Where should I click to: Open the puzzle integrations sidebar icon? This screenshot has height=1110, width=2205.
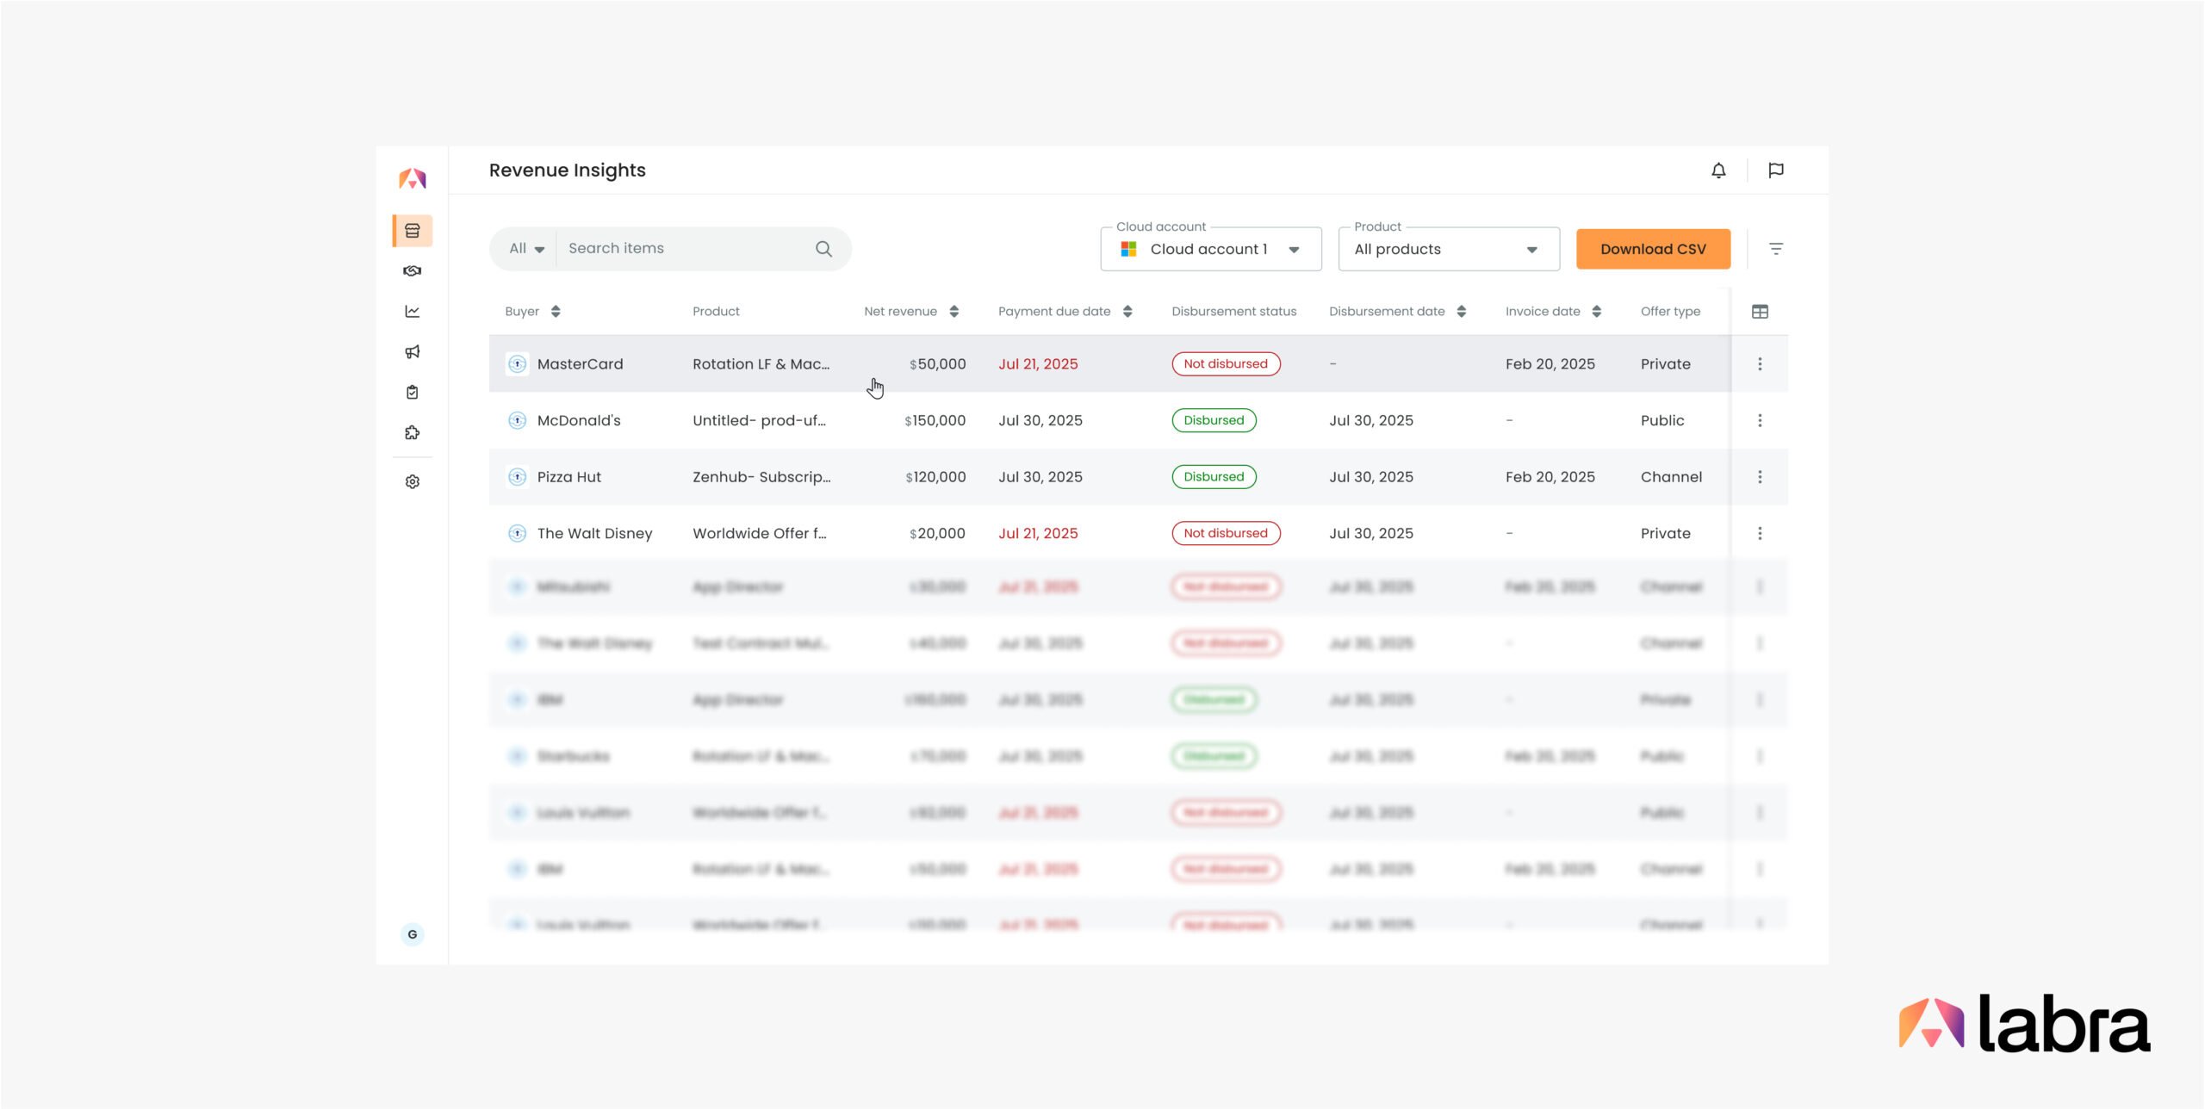pyautogui.click(x=413, y=432)
